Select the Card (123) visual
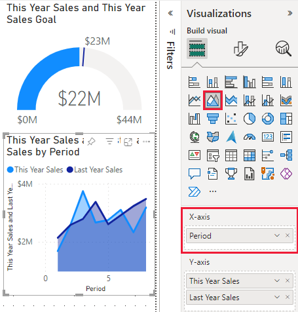The image size is (298, 312). [268, 137]
